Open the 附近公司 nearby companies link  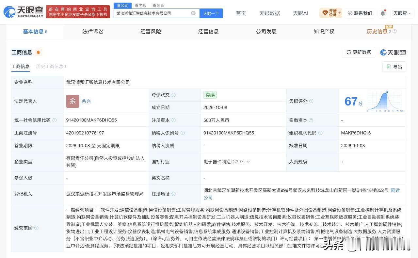tap(395, 190)
